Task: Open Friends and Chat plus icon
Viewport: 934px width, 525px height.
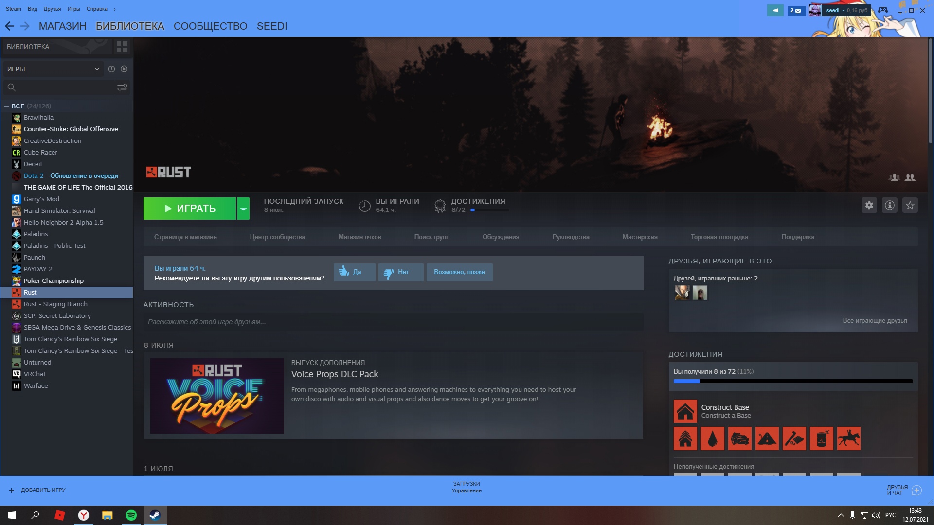Action: [916, 490]
